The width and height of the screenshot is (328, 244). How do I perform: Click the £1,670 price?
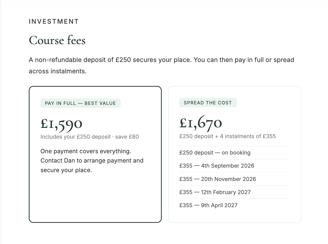(201, 123)
